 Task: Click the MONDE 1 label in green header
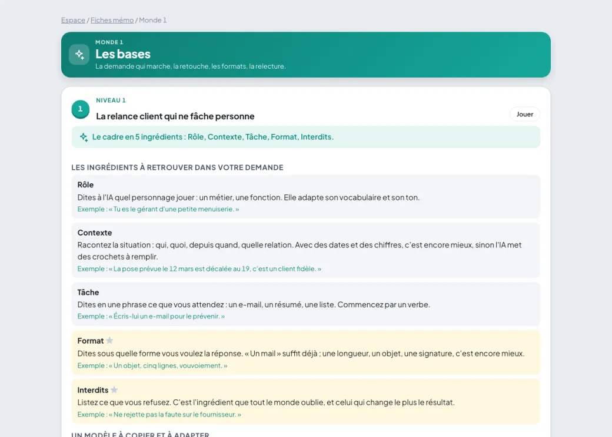[x=109, y=42]
